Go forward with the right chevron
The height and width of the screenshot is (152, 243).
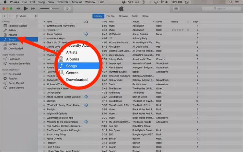click(x=10, y=16)
